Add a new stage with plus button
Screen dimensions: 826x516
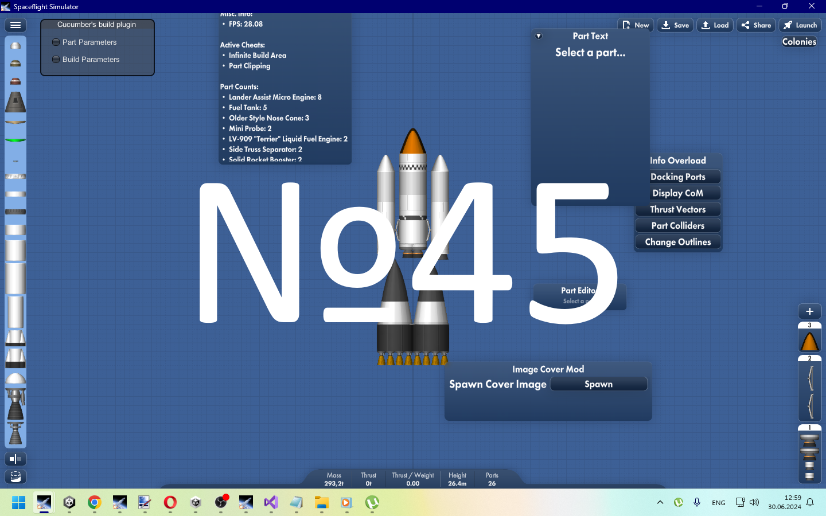coord(809,311)
